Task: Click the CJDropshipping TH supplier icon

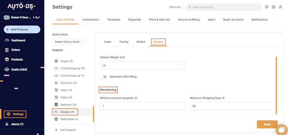Action: [56, 76]
